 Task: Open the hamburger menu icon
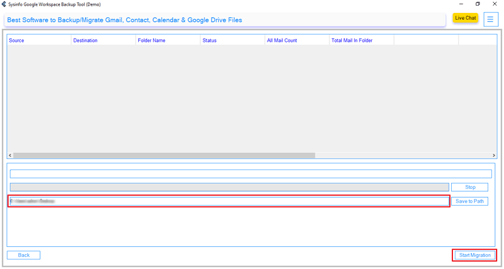(490, 19)
